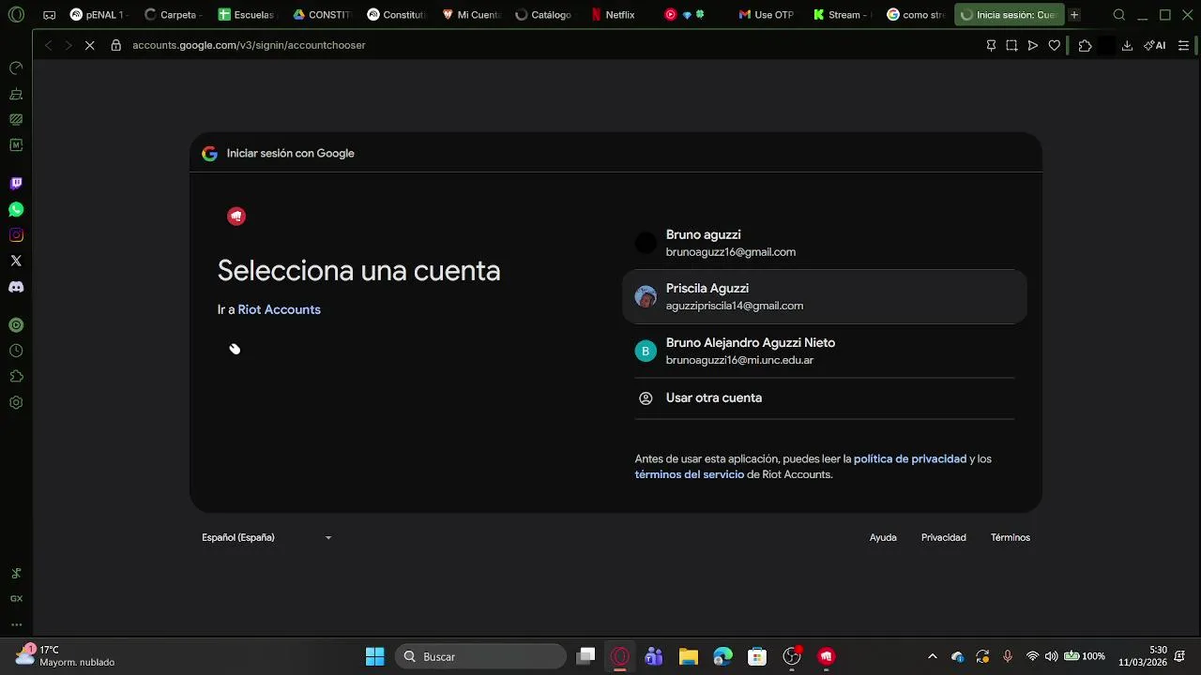The image size is (1201, 675).
Task: Open Discord in the sidebar
Action: (16, 287)
